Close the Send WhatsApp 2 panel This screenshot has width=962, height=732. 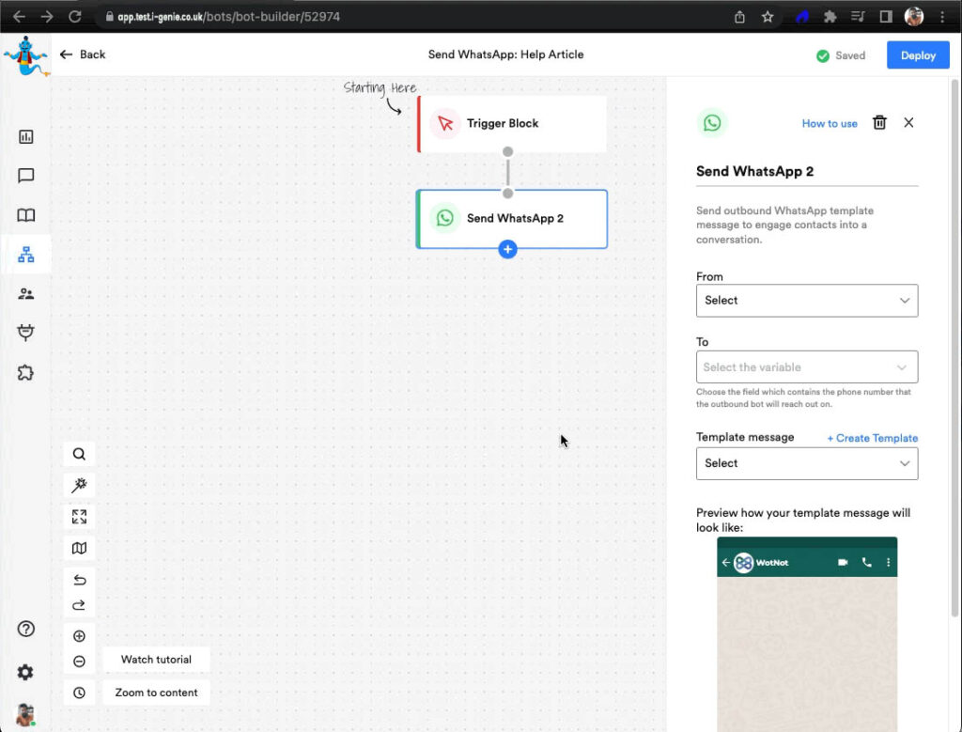point(908,122)
